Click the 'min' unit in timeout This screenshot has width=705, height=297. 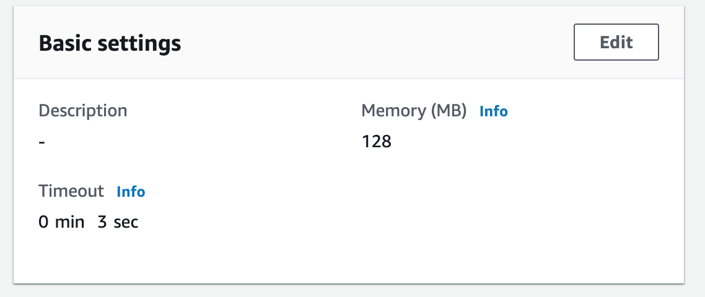tap(69, 222)
